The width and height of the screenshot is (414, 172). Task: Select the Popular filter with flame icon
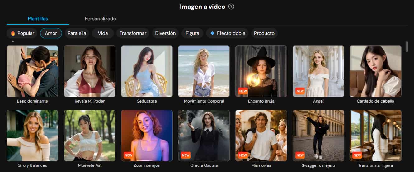22,33
